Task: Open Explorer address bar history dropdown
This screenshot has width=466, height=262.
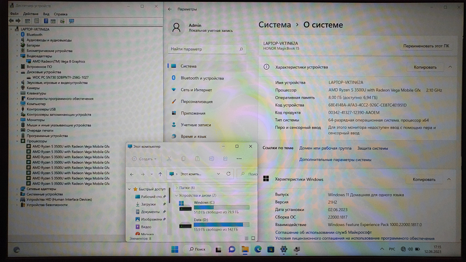Action: coord(219,174)
